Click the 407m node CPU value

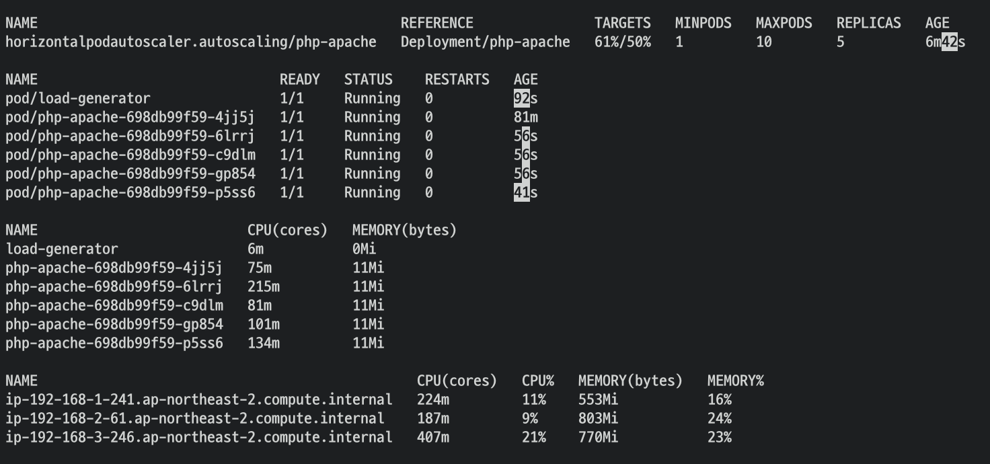[x=433, y=437]
